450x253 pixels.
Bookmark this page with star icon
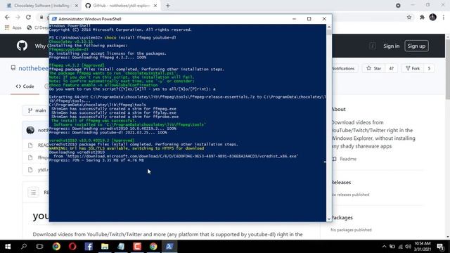409,17
